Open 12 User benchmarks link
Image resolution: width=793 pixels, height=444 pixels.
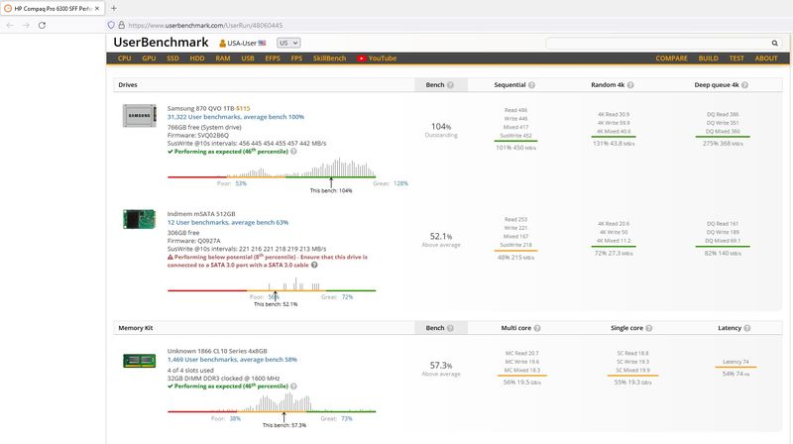(228, 223)
